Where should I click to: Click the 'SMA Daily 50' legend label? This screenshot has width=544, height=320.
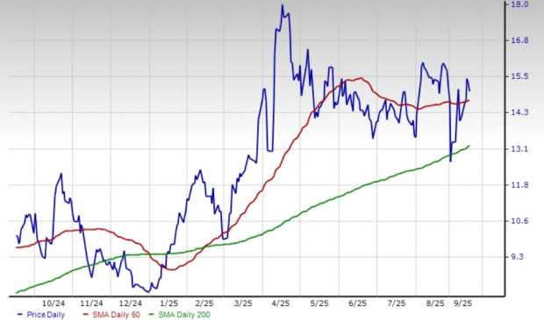pos(116,315)
